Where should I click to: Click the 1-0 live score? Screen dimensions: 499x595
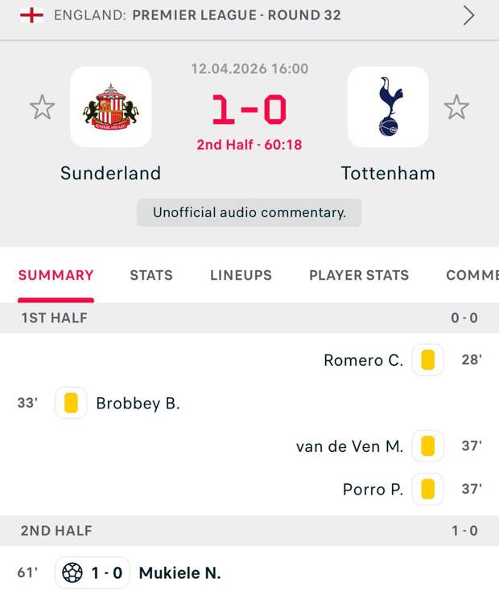tap(249, 109)
